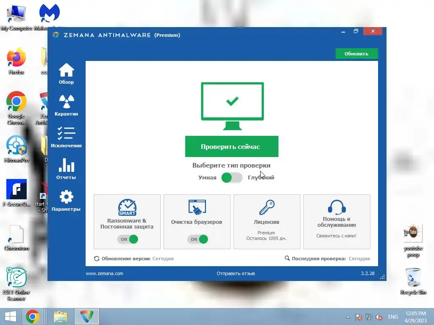The image size is (434, 325).
Task: Select My Computer desktop icon
Action: click(x=17, y=17)
